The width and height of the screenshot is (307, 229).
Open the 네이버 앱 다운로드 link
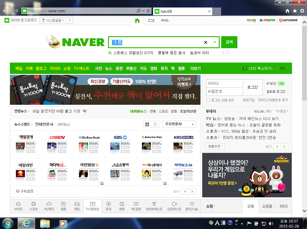click(21, 20)
